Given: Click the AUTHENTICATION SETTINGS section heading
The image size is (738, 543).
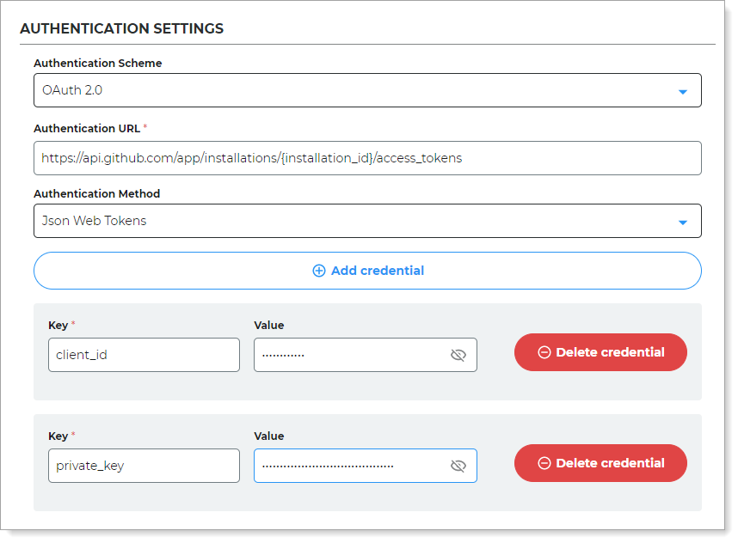Looking at the screenshot, I should [x=121, y=28].
